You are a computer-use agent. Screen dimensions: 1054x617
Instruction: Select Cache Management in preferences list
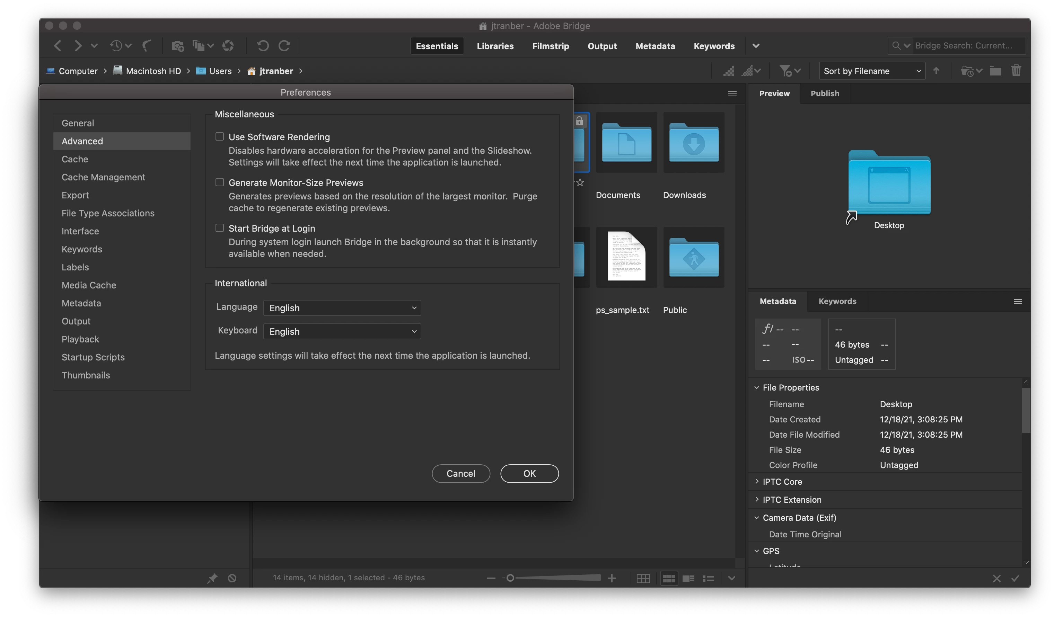103,177
